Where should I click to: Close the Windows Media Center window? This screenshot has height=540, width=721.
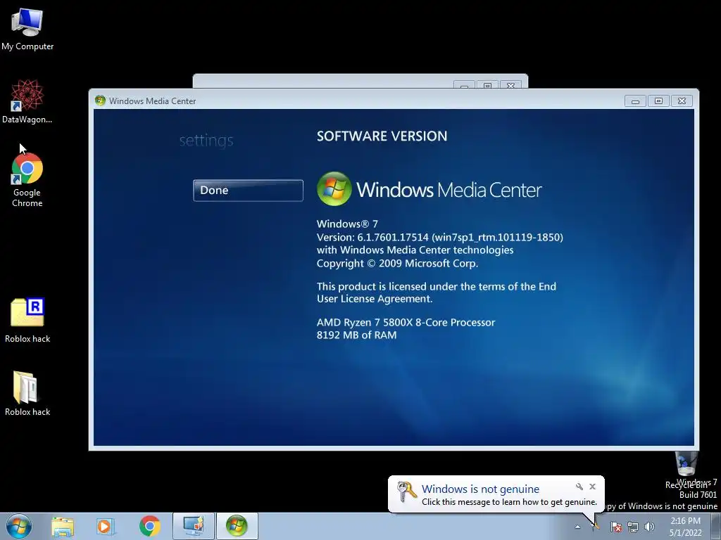tap(682, 101)
